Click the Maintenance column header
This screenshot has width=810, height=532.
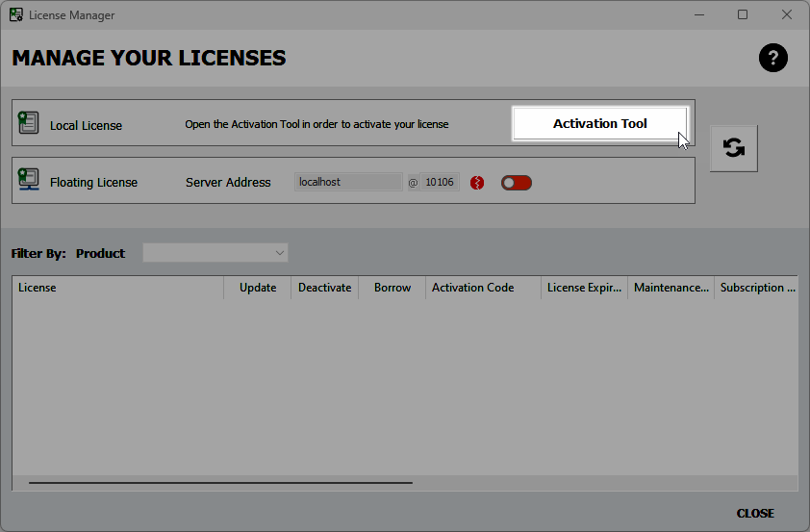click(671, 288)
